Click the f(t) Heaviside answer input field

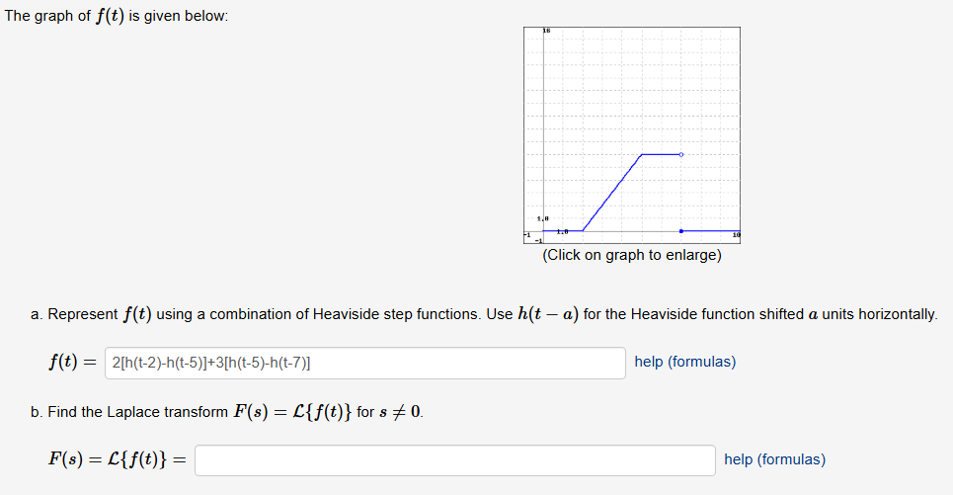pyautogui.click(x=365, y=363)
